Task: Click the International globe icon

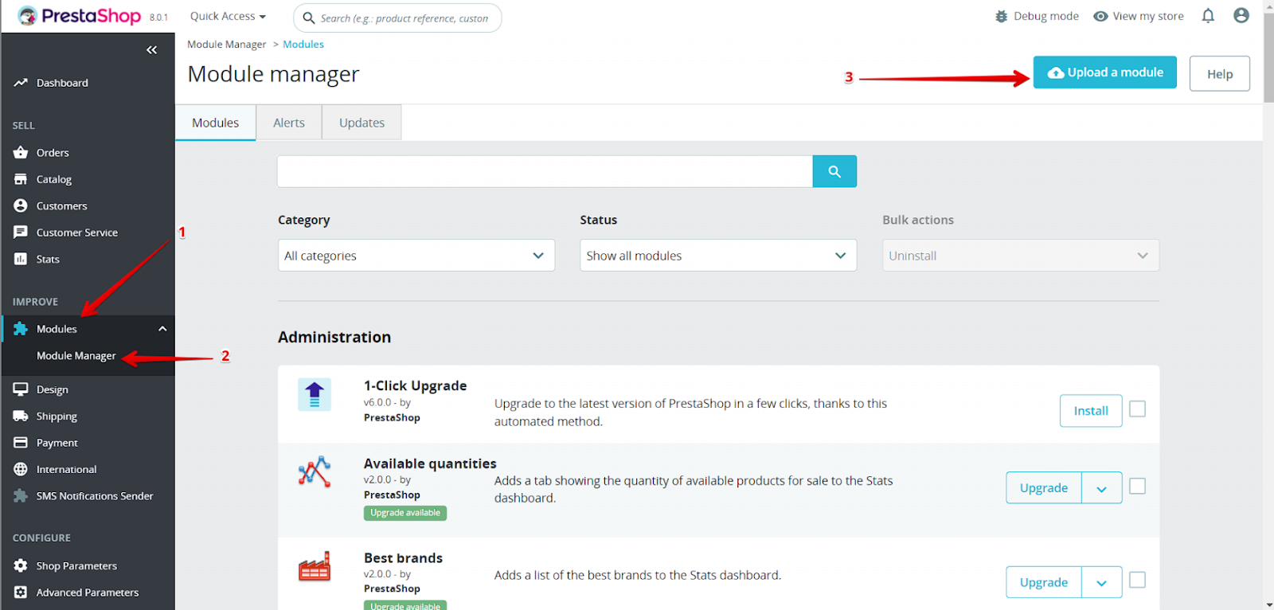Action: [x=21, y=469]
